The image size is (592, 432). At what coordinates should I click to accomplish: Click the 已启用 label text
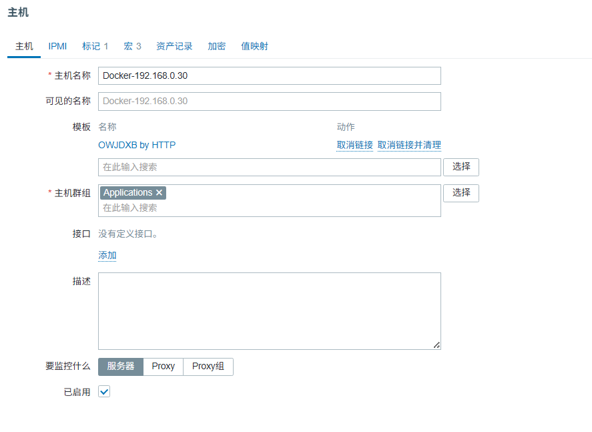[77, 393]
